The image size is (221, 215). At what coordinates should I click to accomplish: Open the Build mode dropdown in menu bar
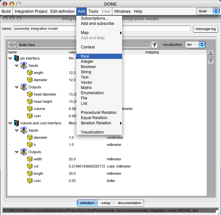tap(208, 11)
